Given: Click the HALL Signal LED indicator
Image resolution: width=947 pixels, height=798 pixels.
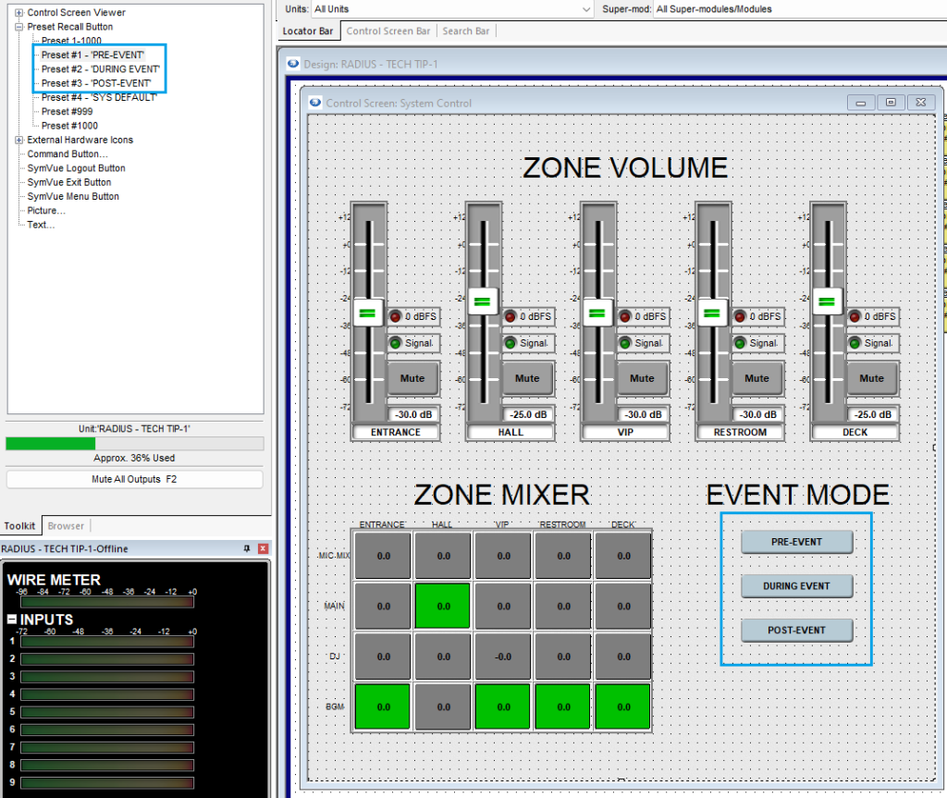Looking at the screenshot, I should (510, 343).
